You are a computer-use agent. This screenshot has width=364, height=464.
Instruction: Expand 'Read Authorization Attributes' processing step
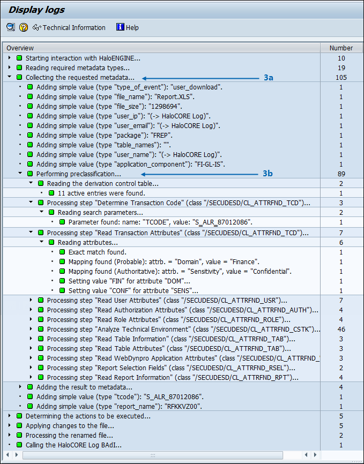pos(31,310)
